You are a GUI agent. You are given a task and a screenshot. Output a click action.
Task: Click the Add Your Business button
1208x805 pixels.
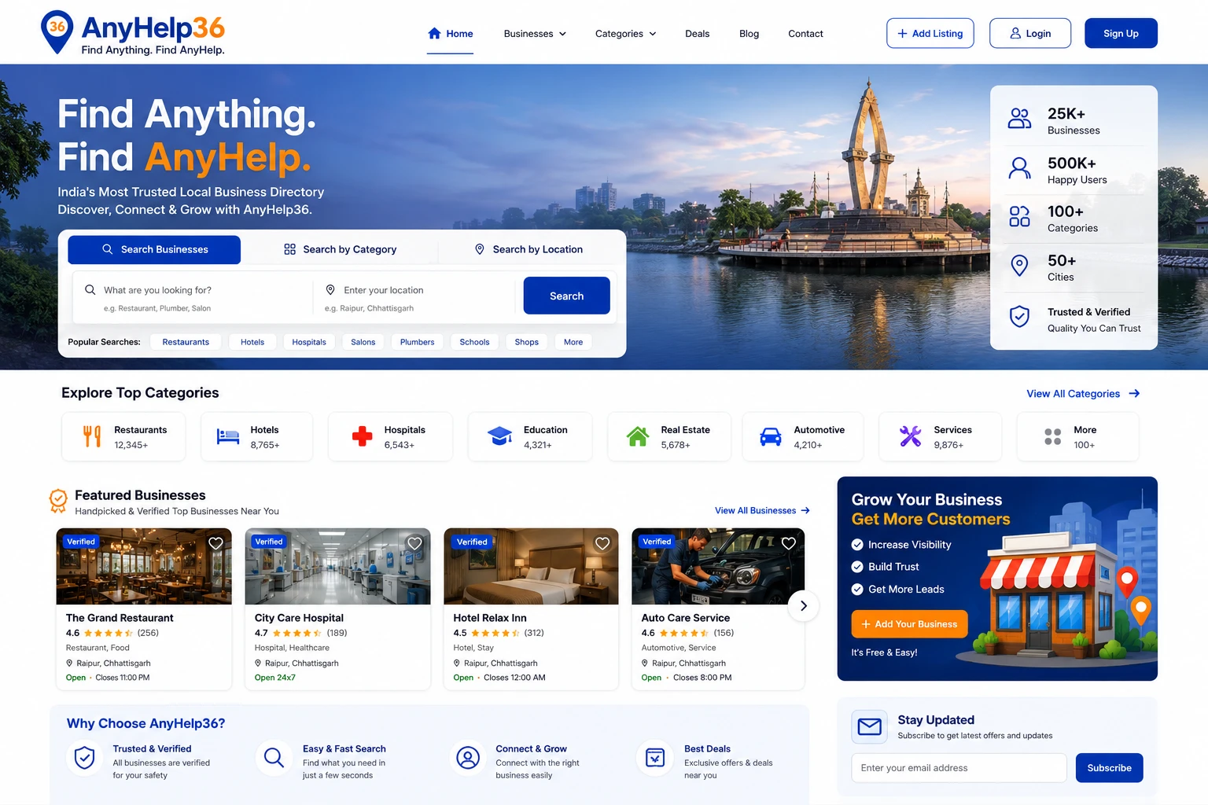[909, 624]
